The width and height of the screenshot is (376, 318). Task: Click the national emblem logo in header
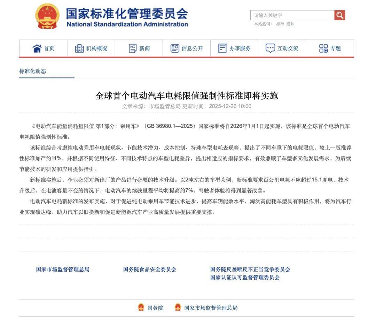point(47,16)
